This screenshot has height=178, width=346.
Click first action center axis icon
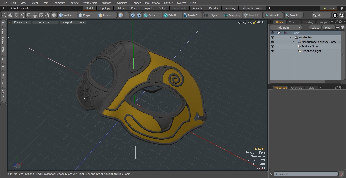(x=133, y=15)
